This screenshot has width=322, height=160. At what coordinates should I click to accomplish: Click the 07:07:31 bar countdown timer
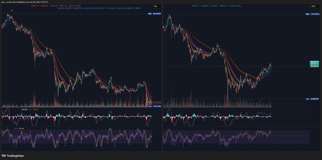[314, 64]
